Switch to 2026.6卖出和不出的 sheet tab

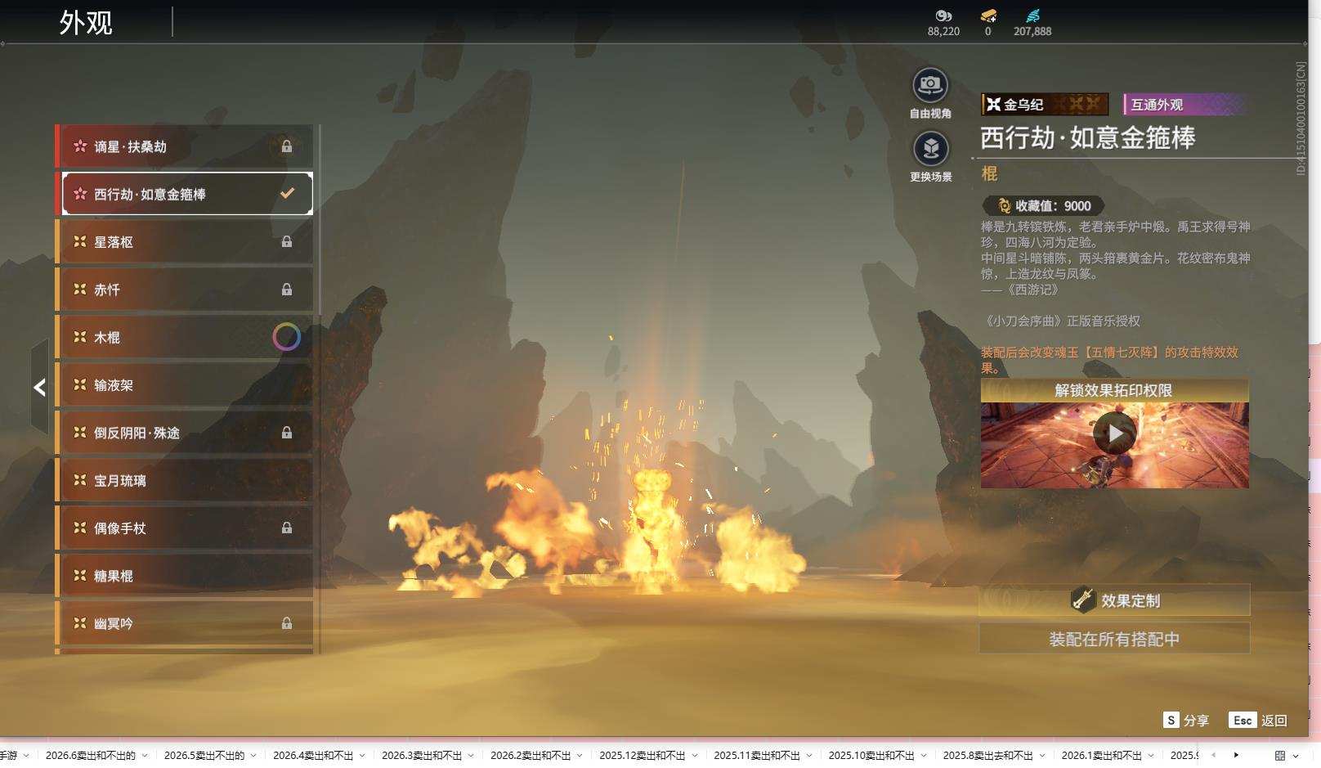91,755
